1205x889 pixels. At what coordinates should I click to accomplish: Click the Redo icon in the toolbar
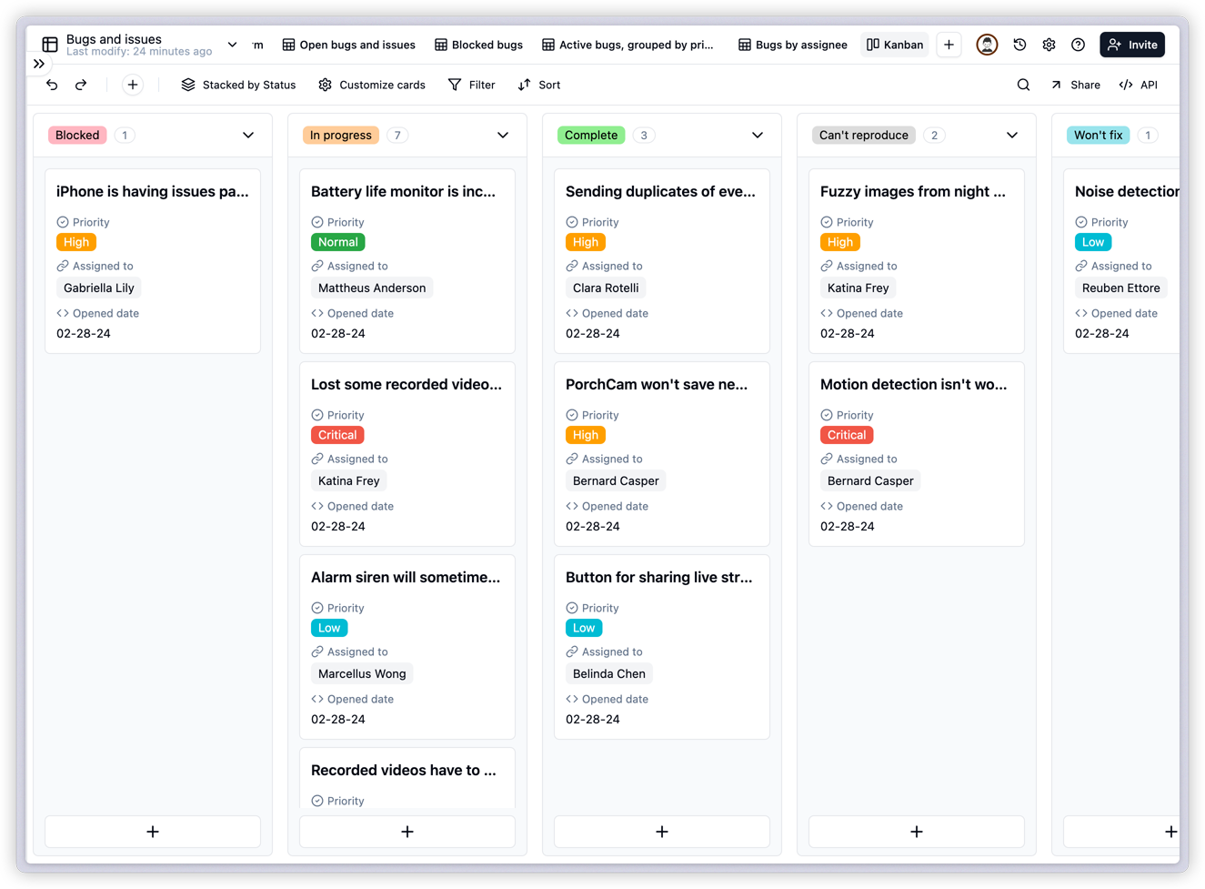point(81,84)
